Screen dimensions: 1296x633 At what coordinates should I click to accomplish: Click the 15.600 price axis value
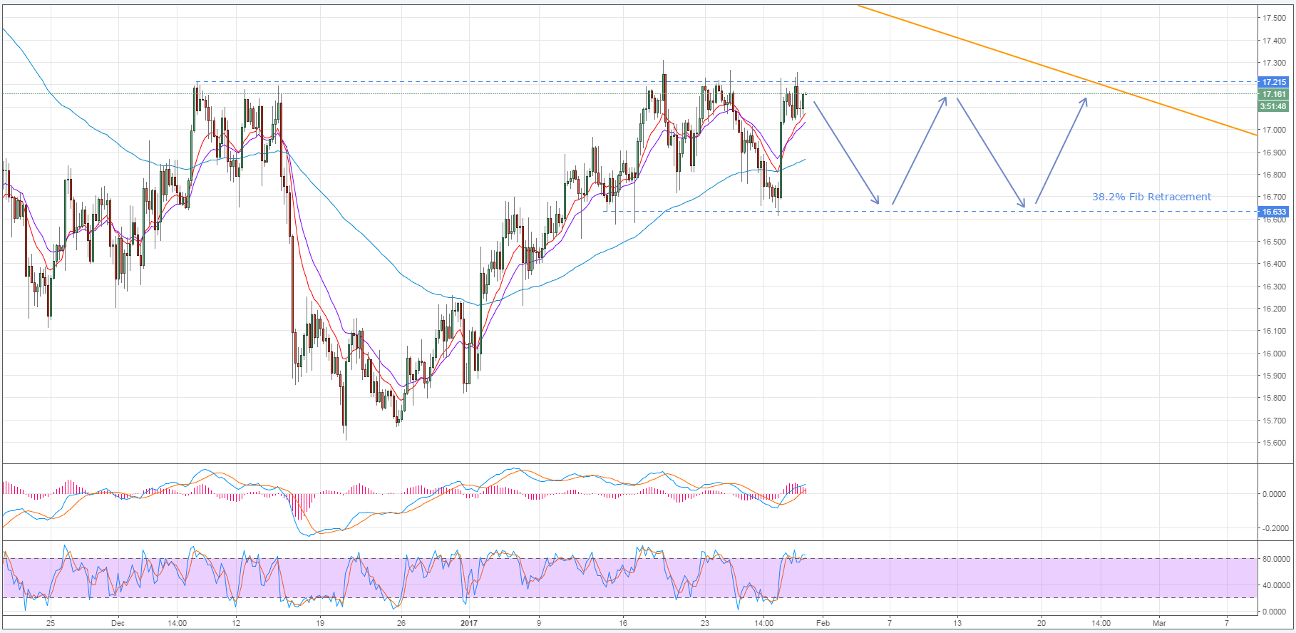coord(1274,443)
